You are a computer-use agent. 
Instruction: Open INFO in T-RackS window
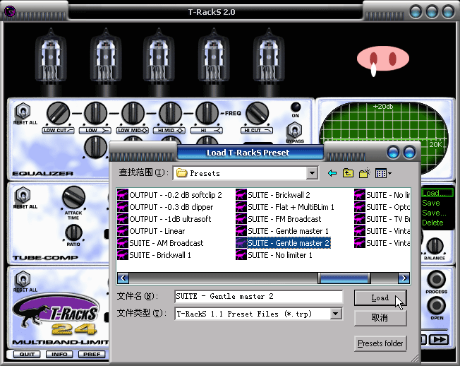59,354
